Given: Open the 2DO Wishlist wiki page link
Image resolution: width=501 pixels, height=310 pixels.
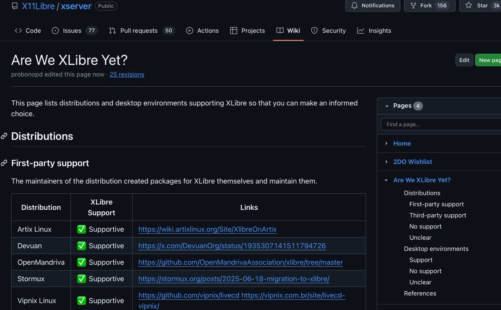Looking at the screenshot, I should [412, 162].
